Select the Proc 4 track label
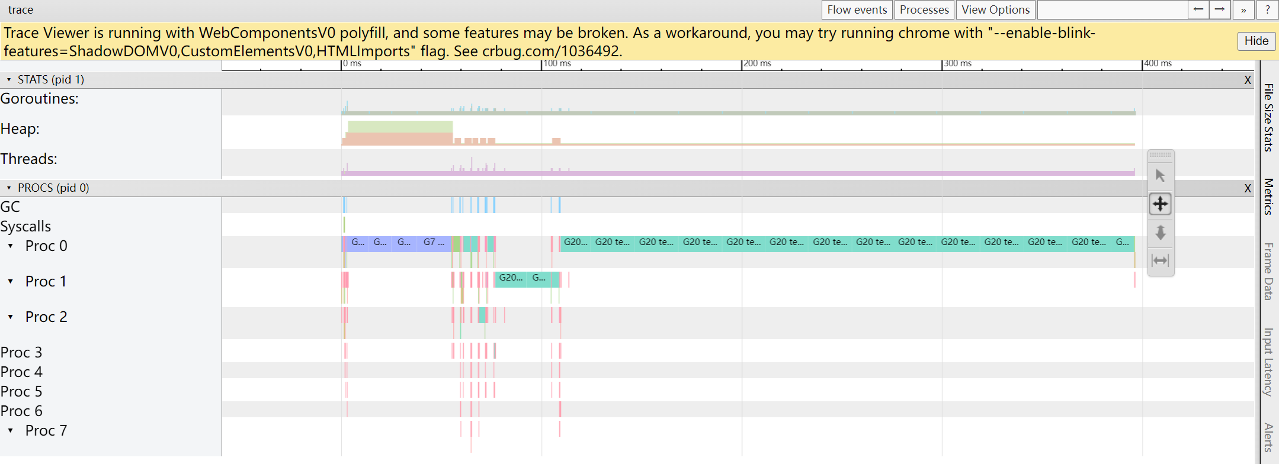This screenshot has width=1279, height=464. click(21, 372)
